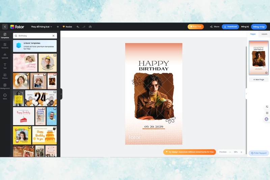Collapse the templates panel with arrow handle
The width and height of the screenshot is (270, 180).
pos(61,94)
